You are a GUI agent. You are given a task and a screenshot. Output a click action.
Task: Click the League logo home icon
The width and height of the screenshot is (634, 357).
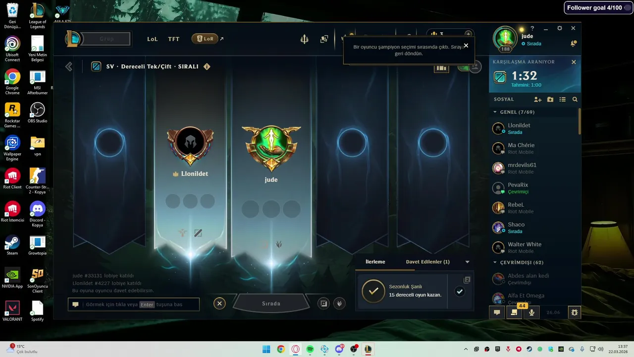pos(73,39)
